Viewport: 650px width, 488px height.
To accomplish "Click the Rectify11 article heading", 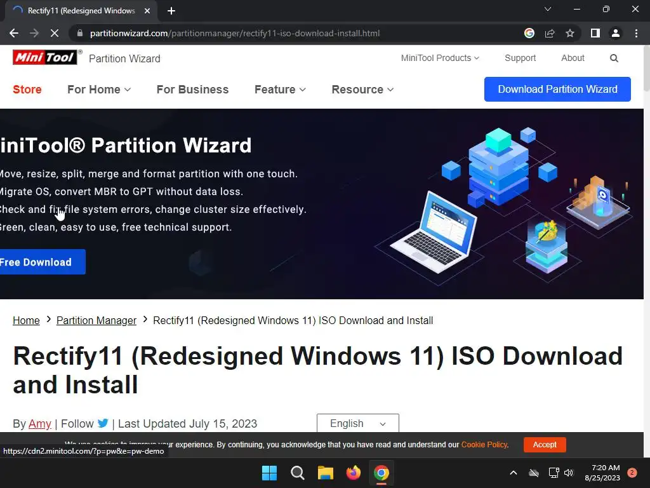I will (317, 370).
